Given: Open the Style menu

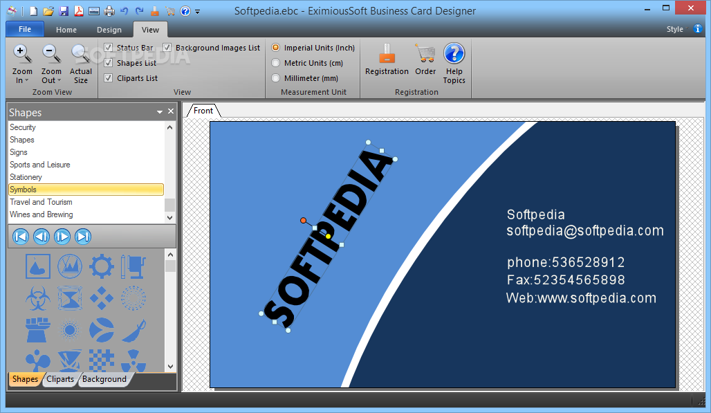Looking at the screenshot, I should pos(675,29).
